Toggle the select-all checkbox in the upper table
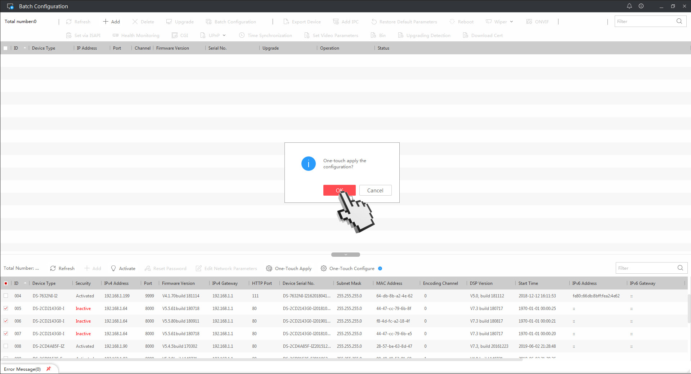 point(5,48)
